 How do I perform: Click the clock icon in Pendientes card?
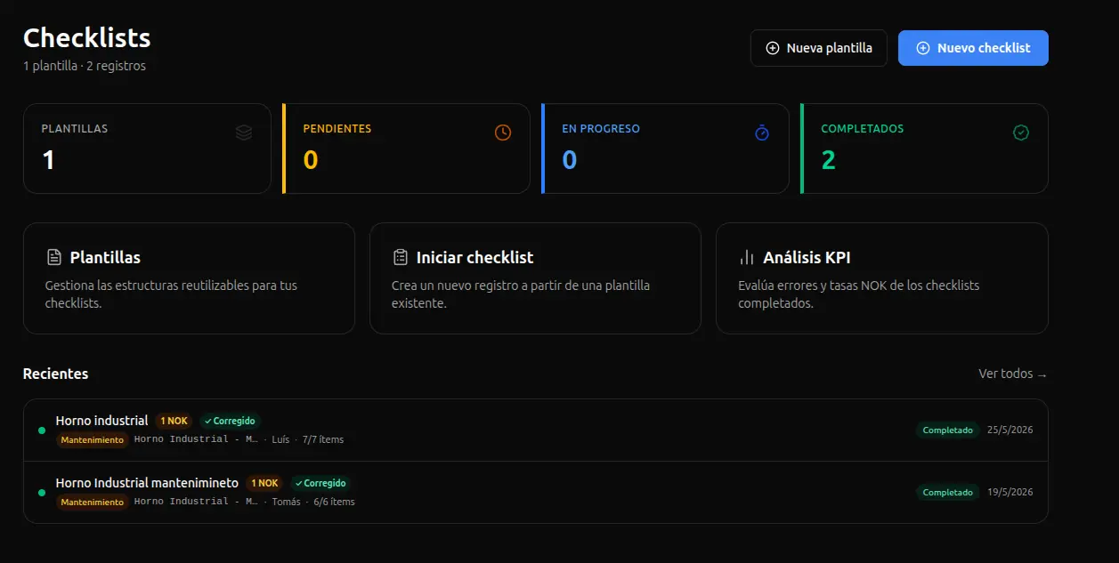pos(503,133)
